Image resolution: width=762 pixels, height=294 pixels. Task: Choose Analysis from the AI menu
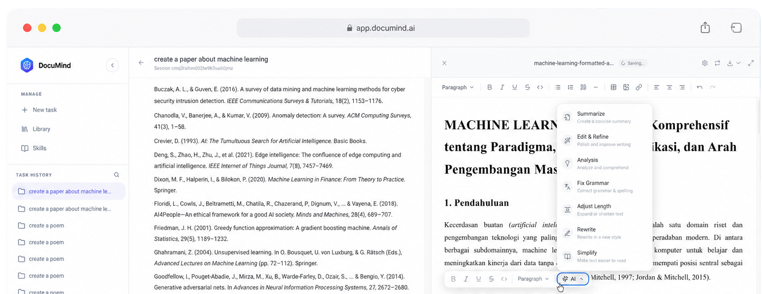click(605, 163)
